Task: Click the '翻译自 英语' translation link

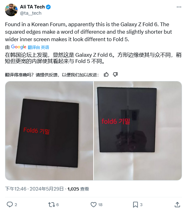Action: pos(38,47)
